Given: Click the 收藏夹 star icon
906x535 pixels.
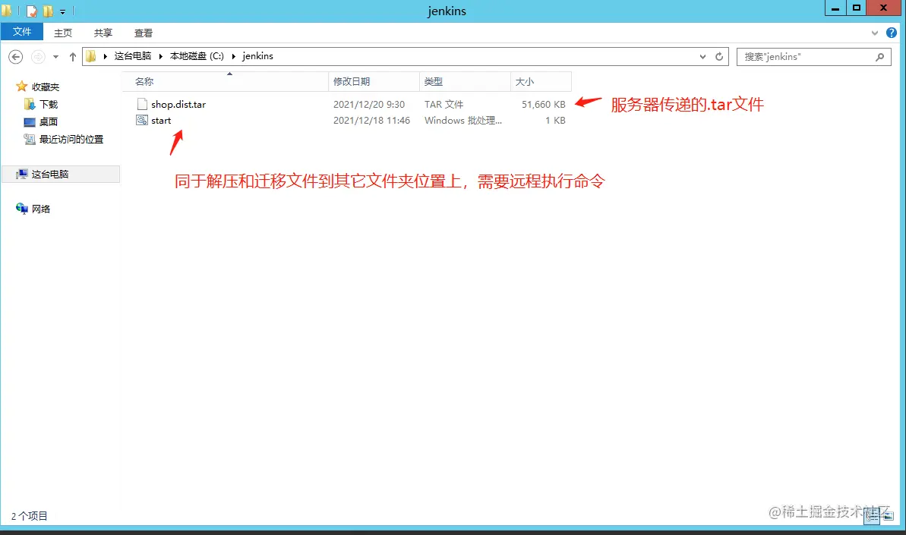Looking at the screenshot, I should [x=21, y=87].
